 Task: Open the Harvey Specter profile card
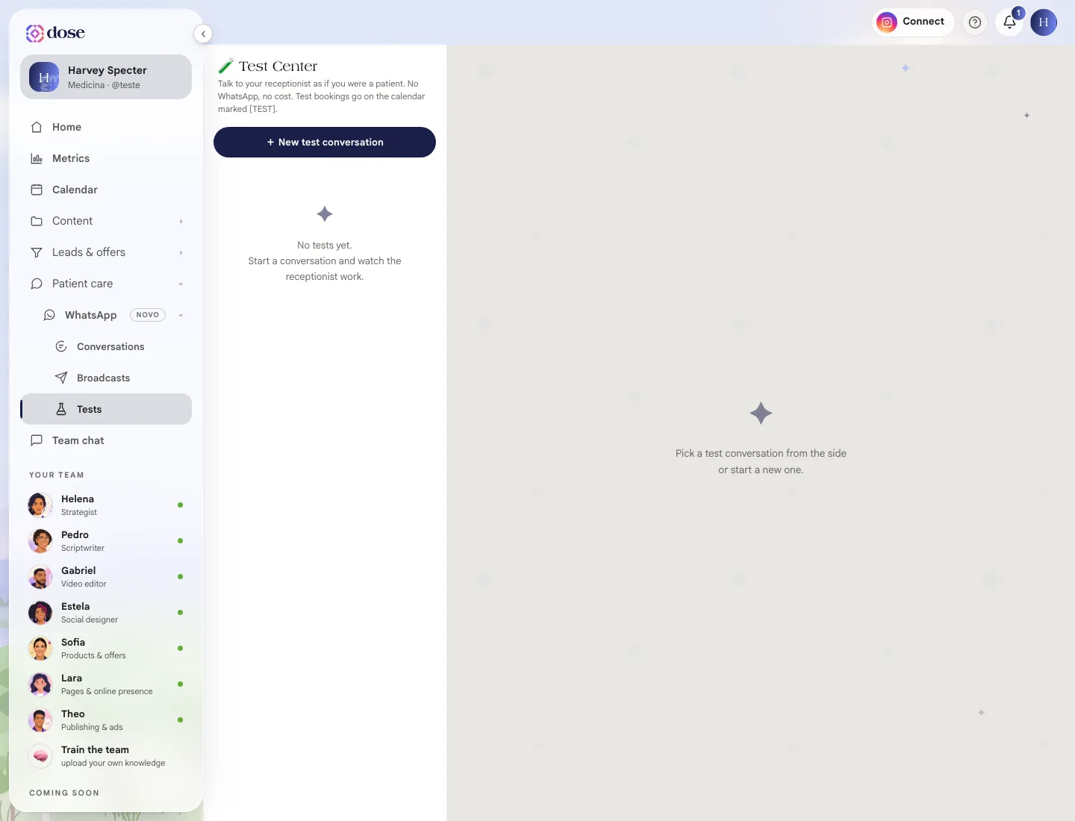point(106,77)
